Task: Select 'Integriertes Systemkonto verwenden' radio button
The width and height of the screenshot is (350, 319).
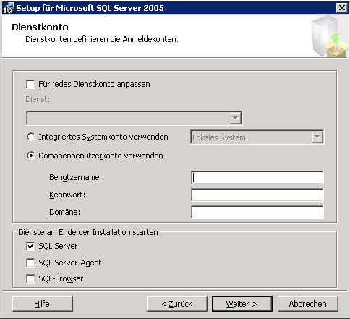Action: 30,137
